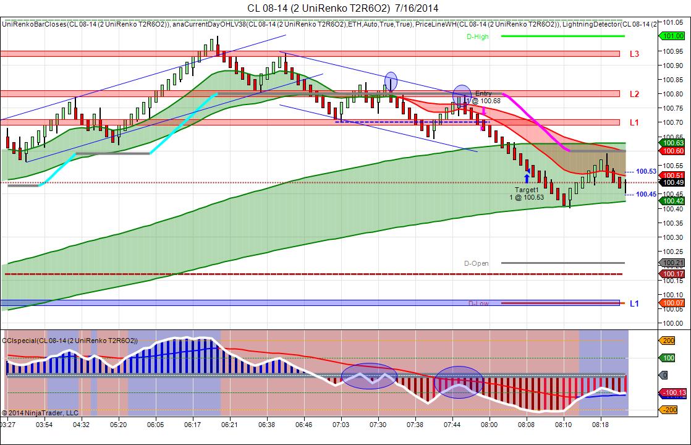Select the 06:46 time axis label
Viewport: 691px width, 445px height.
coord(303,425)
